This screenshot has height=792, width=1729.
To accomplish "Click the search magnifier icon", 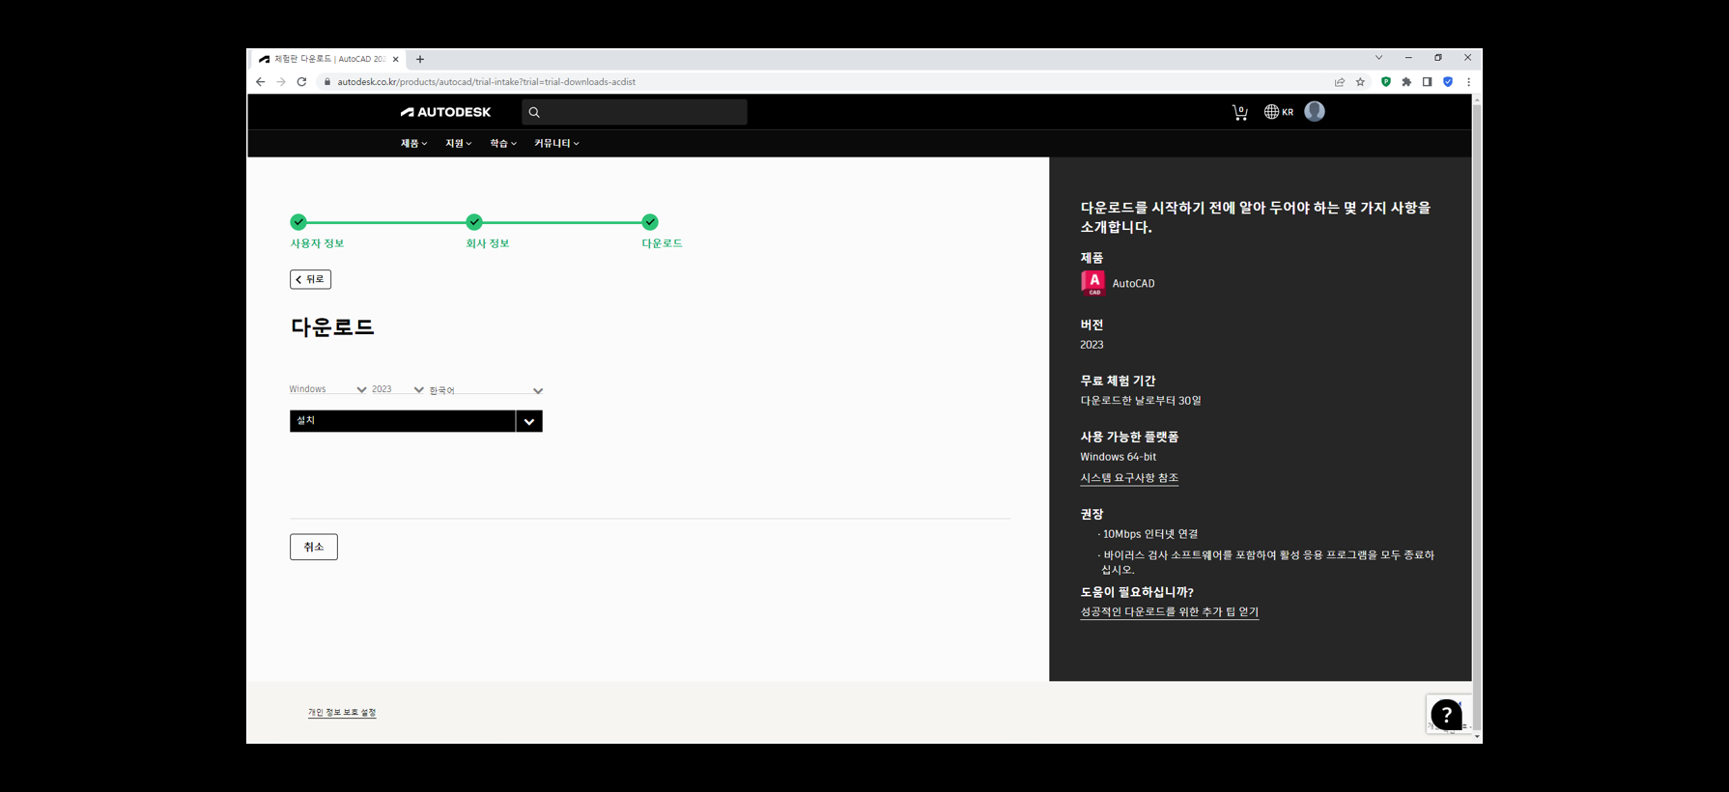I will tap(534, 112).
